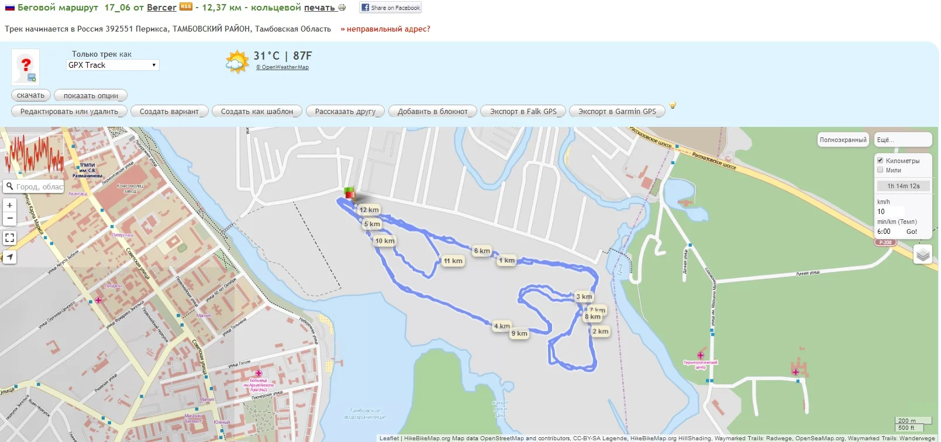
Task: Click the printer icon next to печать
Action: 342,8
